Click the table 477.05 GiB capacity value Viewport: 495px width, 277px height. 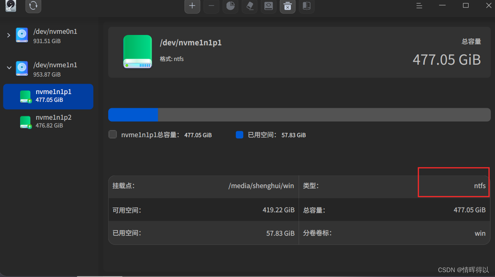[x=470, y=210]
